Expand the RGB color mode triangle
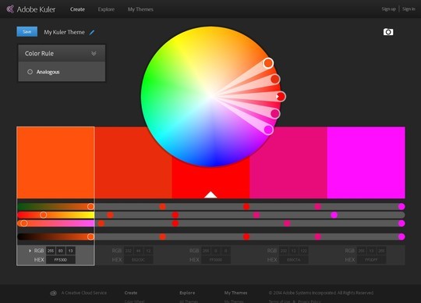This screenshot has width=421, height=303. [30, 251]
